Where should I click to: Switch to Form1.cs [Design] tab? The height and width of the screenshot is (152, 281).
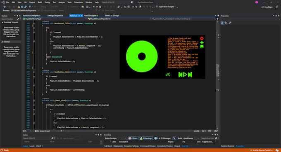click(112, 16)
